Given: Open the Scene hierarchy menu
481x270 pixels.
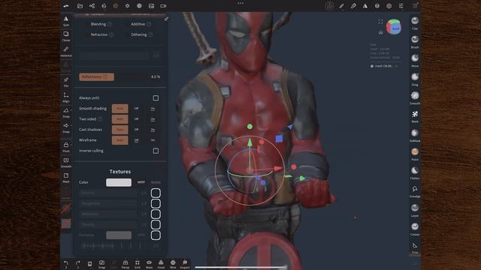Looking at the screenshot, I should (92, 6).
